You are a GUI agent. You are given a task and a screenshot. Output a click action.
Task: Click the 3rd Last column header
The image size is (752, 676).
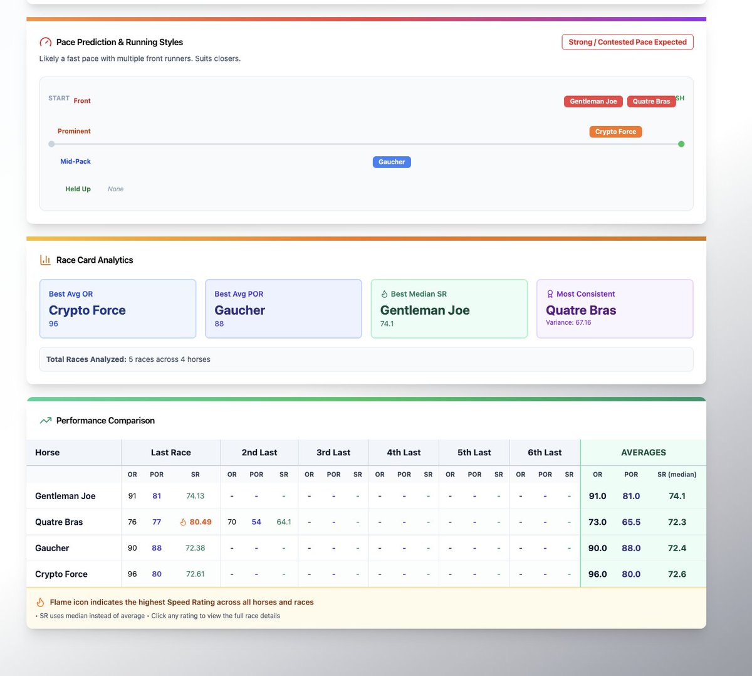tap(333, 452)
